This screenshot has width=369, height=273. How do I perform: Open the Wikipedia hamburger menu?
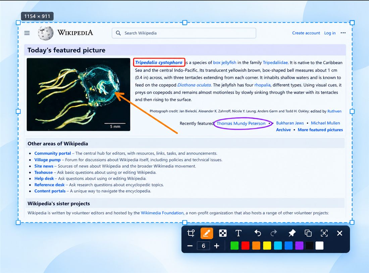pyautogui.click(x=27, y=33)
